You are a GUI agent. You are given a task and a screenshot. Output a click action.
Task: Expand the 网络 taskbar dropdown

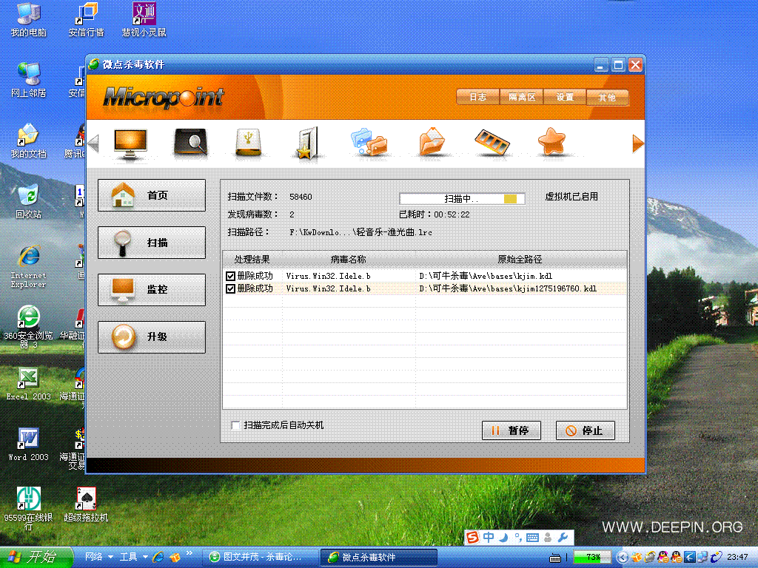tap(110, 557)
